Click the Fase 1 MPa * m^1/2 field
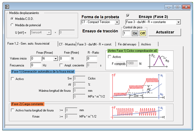This screenshot has width=195, height=132. [x=79, y=97]
